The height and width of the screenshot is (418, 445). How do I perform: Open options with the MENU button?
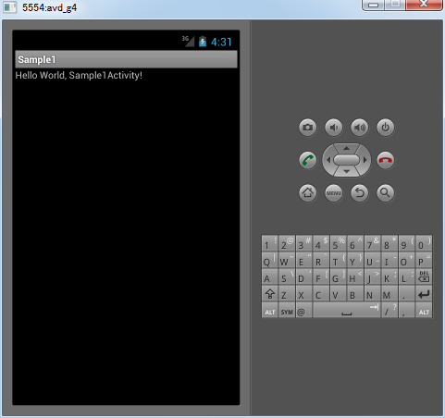coord(333,193)
